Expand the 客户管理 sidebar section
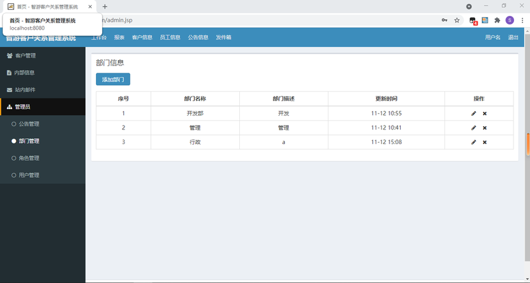 click(42, 56)
